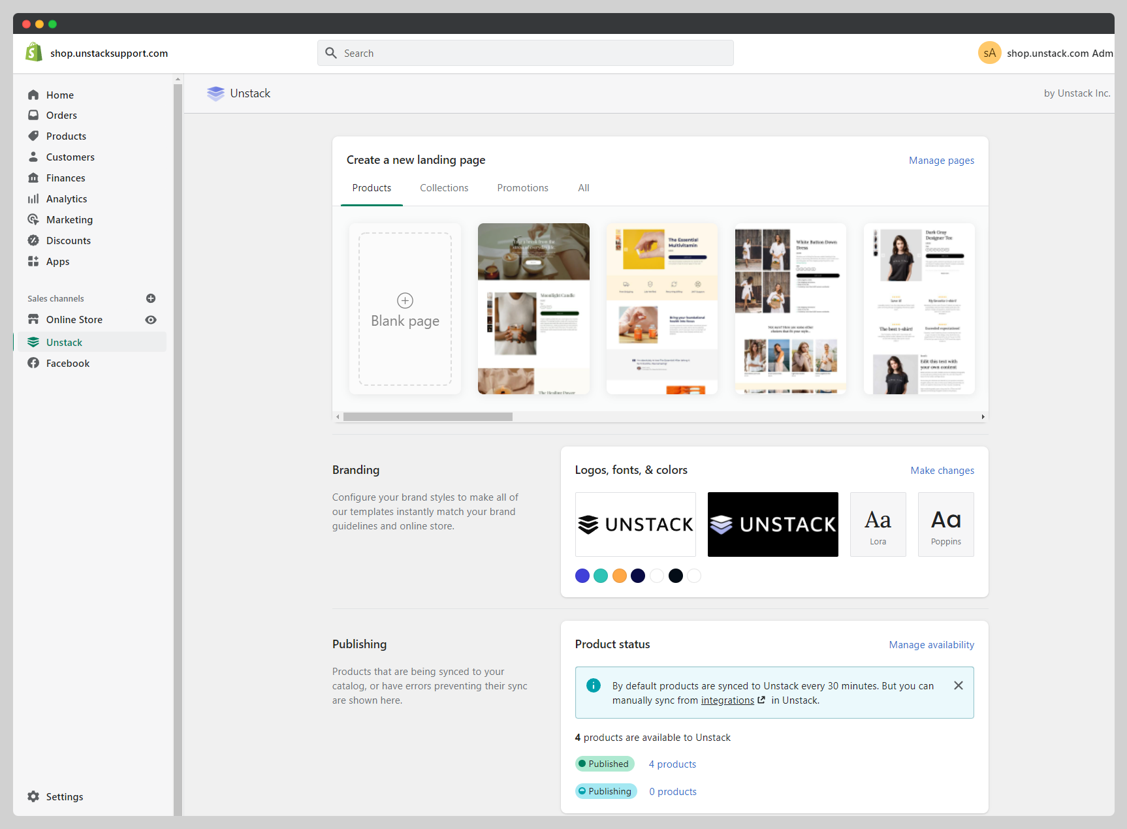Select Products in the sidebar
1127x829 pixels.
pyautogui.click(x=66, y=136)
